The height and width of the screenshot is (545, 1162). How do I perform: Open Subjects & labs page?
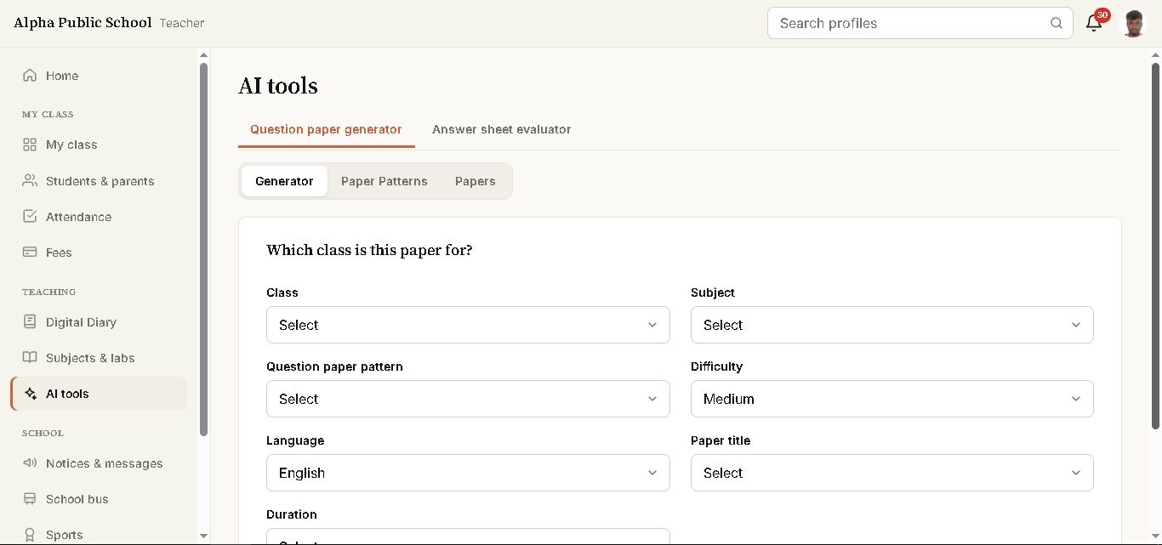(99, 358)
